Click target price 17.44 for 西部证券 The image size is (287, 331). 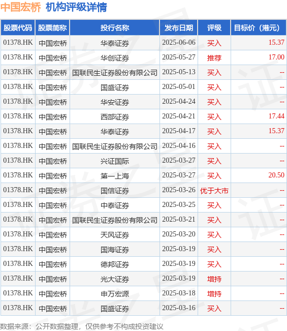[x=276, y=116]
